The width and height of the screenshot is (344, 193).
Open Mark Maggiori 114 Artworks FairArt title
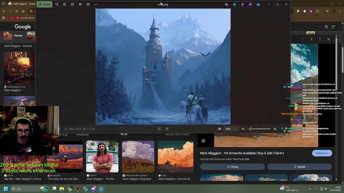click(x=242, y=153)
